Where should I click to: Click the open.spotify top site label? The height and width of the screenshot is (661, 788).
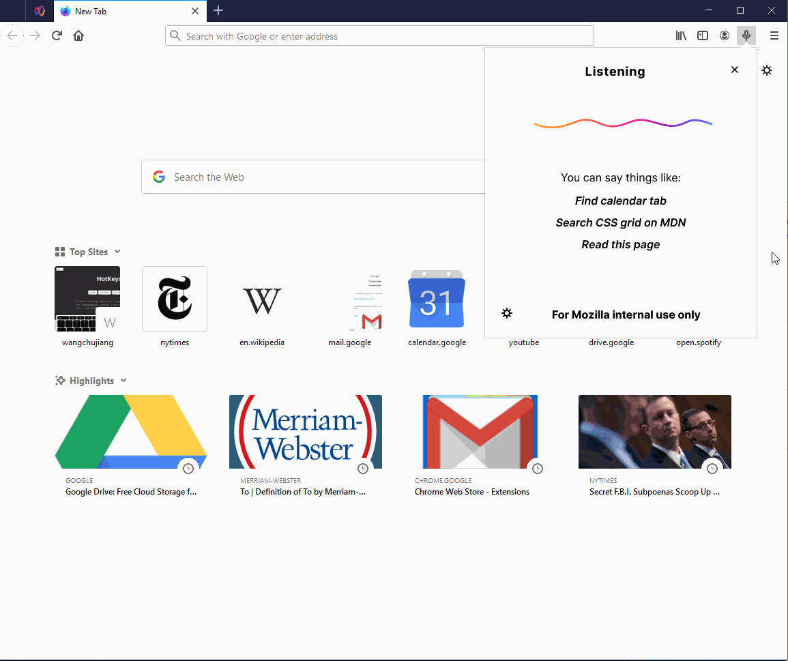tap(699, 342)
